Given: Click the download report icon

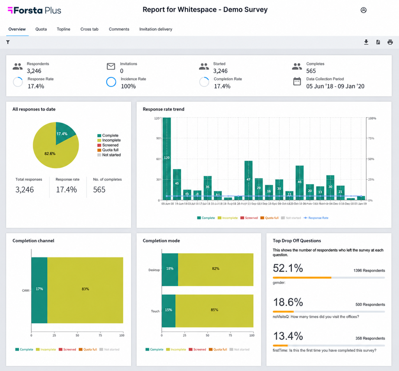Looking at the screenshot, I should click(x=366, y=42).
